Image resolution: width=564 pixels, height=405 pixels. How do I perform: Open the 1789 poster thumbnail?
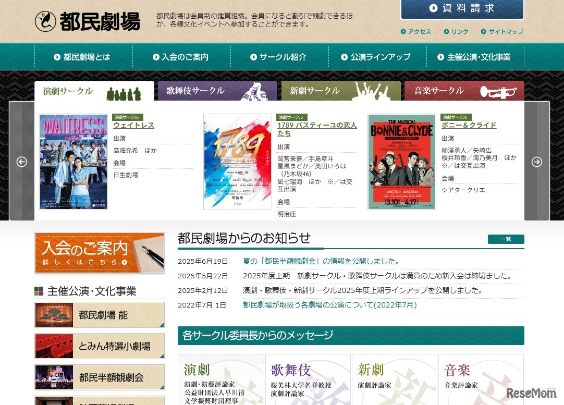tap(237, 162)
